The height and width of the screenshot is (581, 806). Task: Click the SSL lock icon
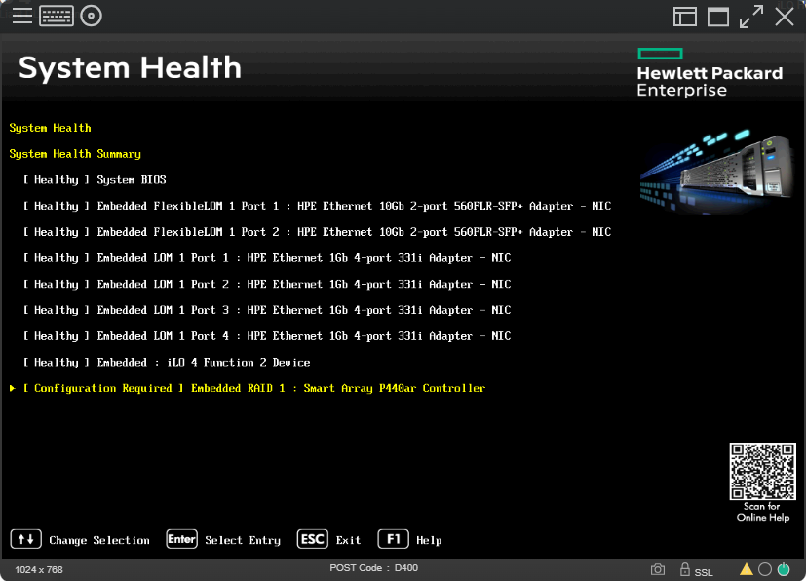[685, 569]
